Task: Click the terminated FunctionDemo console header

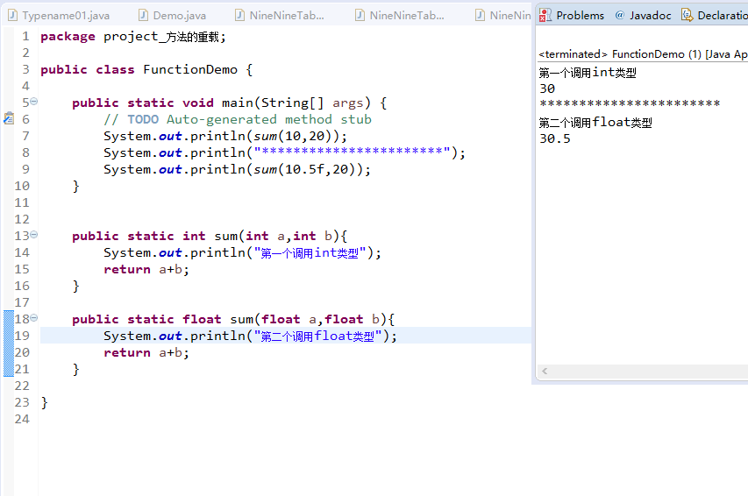Action: (643, 54)
